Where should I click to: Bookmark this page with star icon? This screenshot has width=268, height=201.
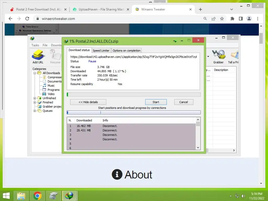pos(222,19)
